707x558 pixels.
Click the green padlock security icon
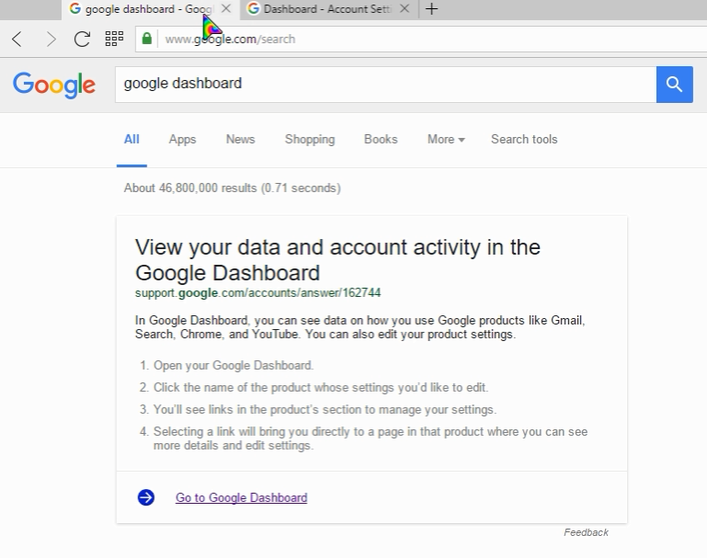[146, 39]
